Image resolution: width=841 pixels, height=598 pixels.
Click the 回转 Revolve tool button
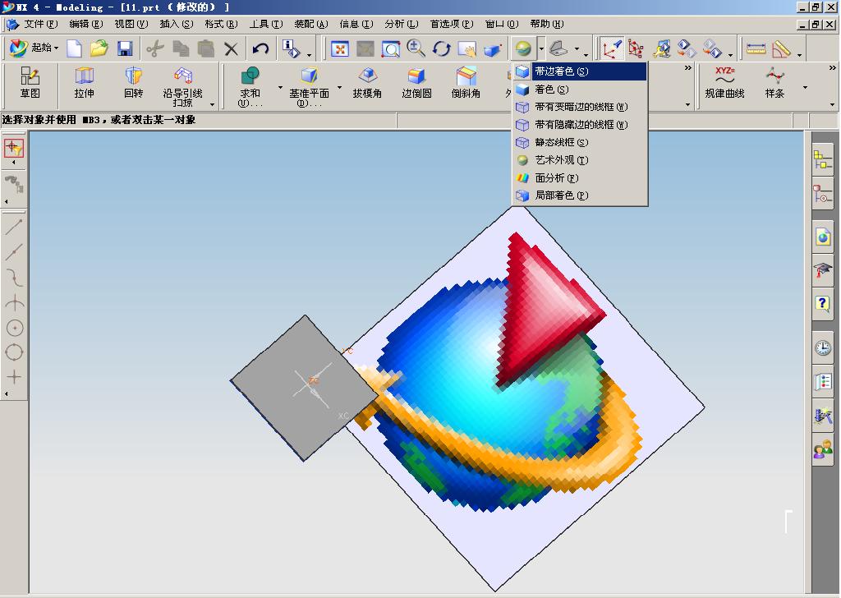[x=134, y=83]
